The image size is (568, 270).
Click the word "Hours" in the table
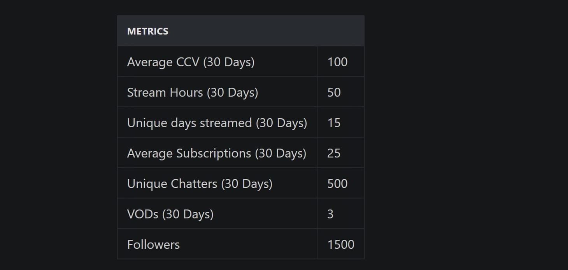pyautogui.click(x=185, y=92)
